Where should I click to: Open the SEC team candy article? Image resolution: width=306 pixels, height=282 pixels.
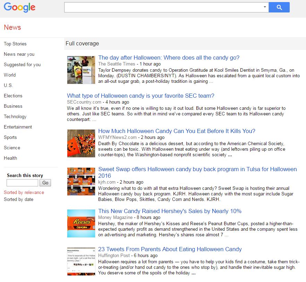[141, 96]
